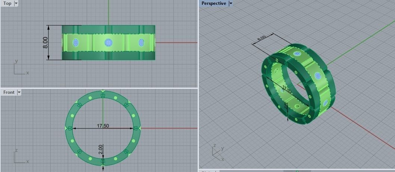The image size is (395, 172).
Task: Open the Top viewport dropdown arrow
Action: click(16, 3)
